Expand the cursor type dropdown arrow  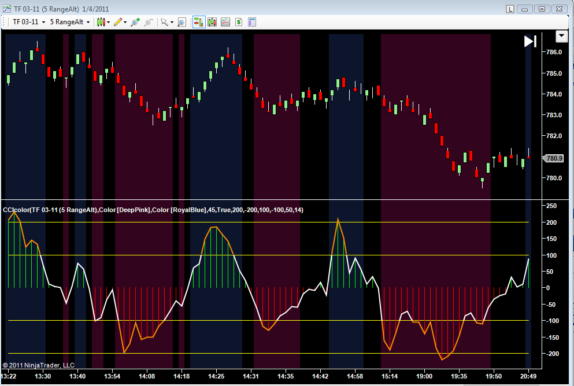(172, 23)
